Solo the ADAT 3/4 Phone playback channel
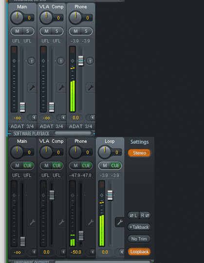Screen dimensions: 204x263 click(86, 31)
